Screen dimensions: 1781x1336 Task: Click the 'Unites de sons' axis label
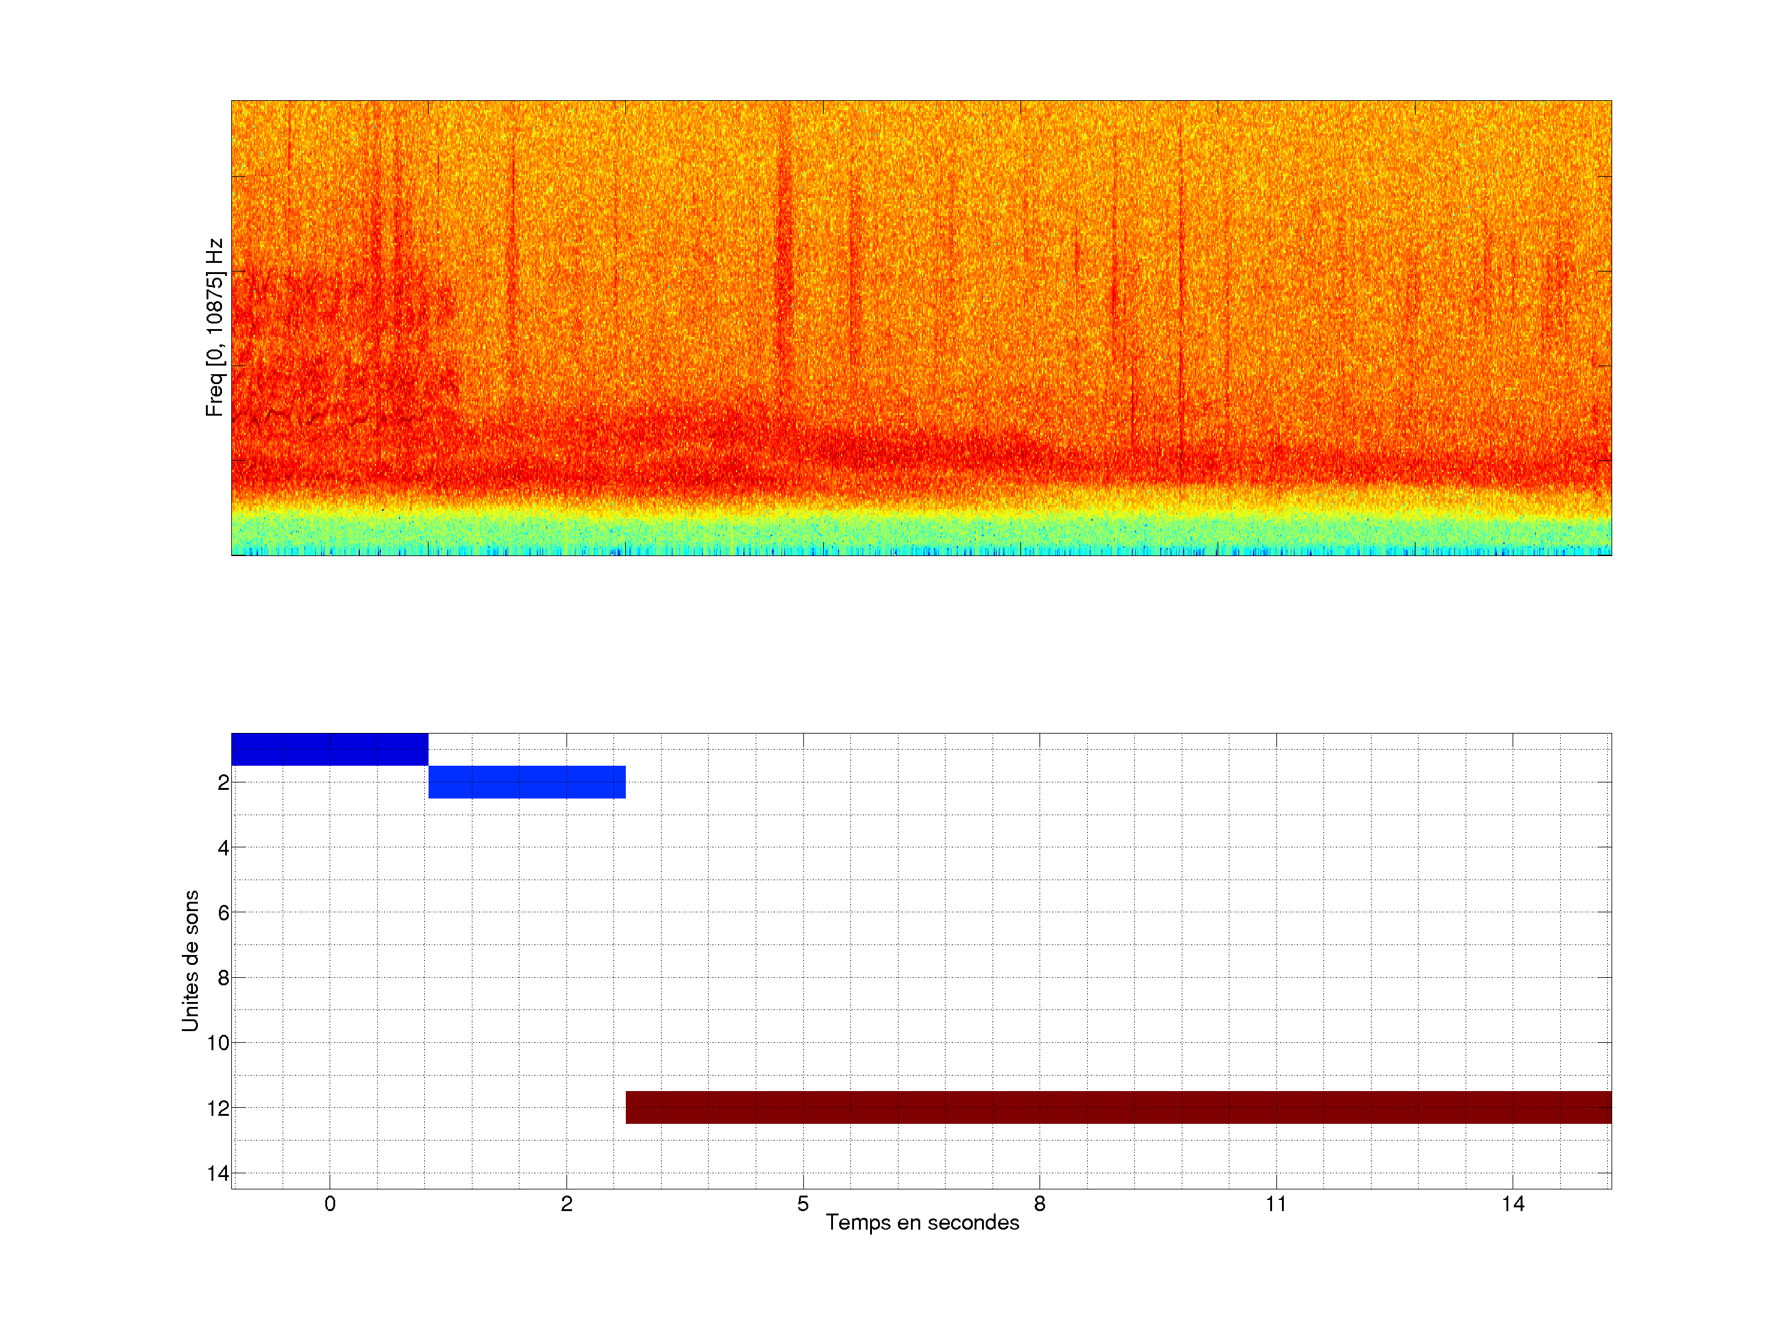click(190, 961)
